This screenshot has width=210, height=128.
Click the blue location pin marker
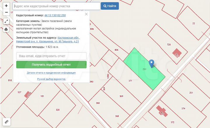(x=151, y=63)
